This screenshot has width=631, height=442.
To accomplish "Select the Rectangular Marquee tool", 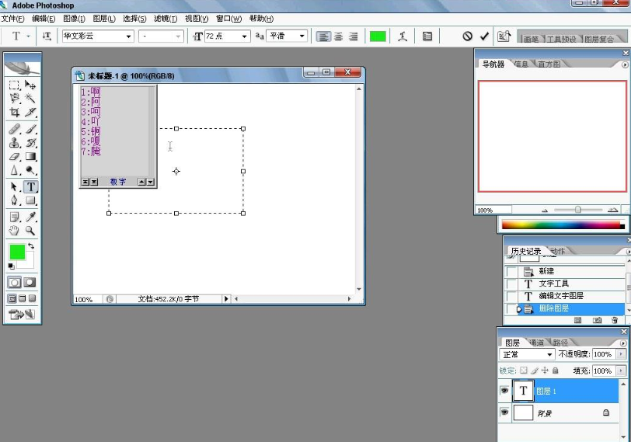I will (14, 85).
